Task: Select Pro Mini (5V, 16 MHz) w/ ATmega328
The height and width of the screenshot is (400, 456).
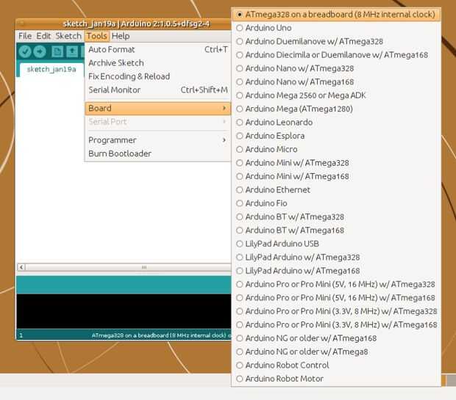Action: (x=336, y=285)
